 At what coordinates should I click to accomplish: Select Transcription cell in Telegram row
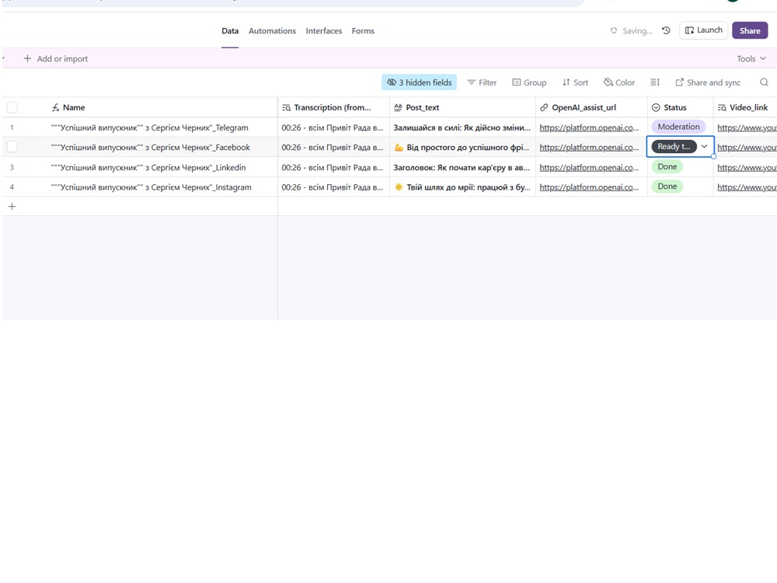[333, 127]
